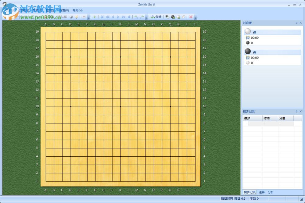
Task: Click the 分析 analyze button
Action: [156, 17]
